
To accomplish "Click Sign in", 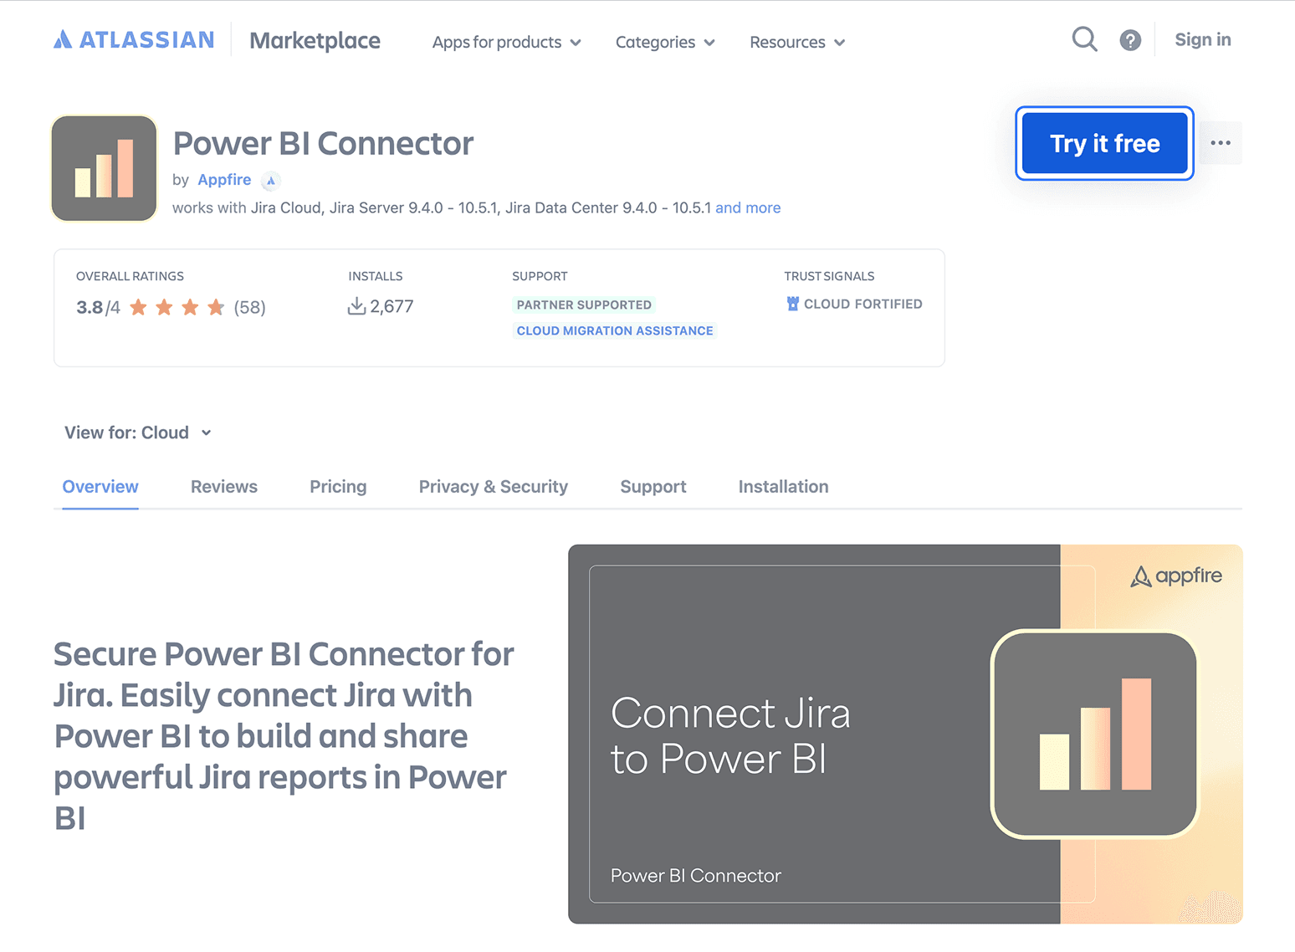I will 1202,39.
